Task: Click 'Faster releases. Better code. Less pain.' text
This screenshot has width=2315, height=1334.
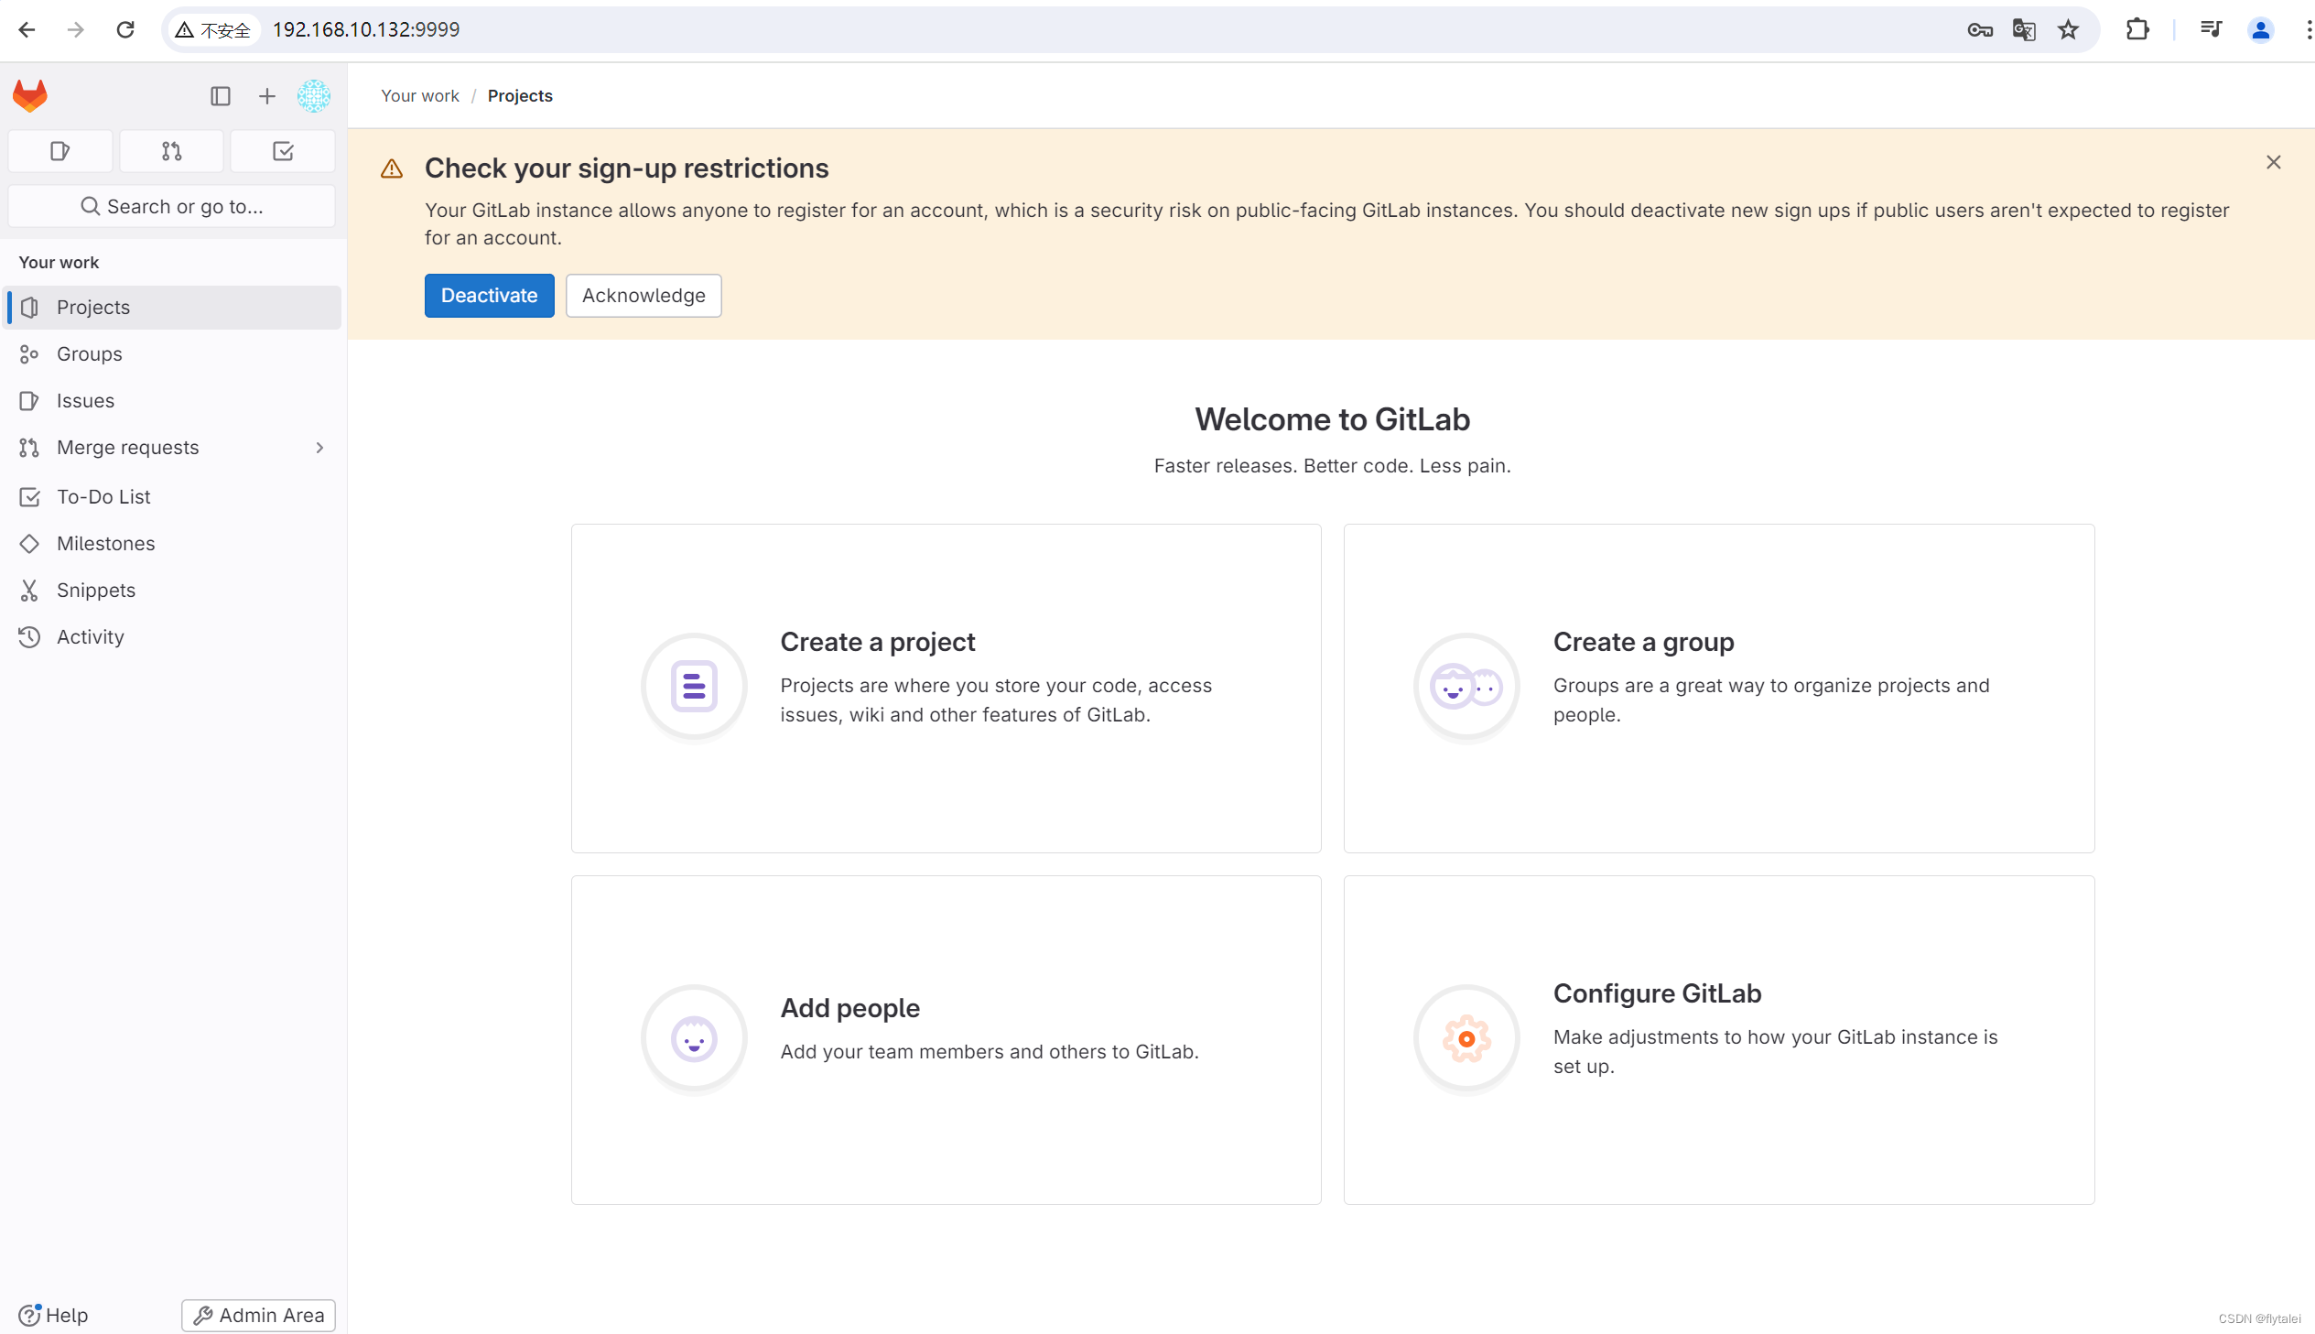Action: tap(1333, 465)
